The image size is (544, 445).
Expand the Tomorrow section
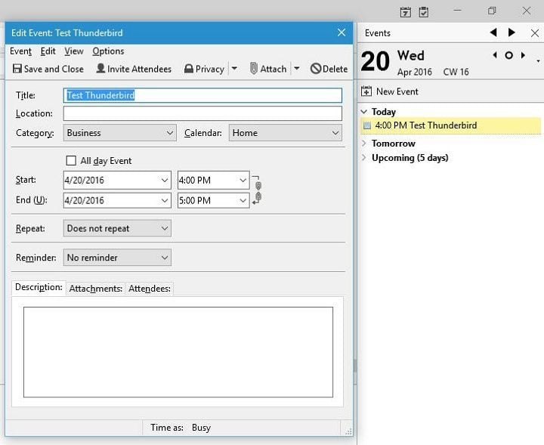pos(364,143)
